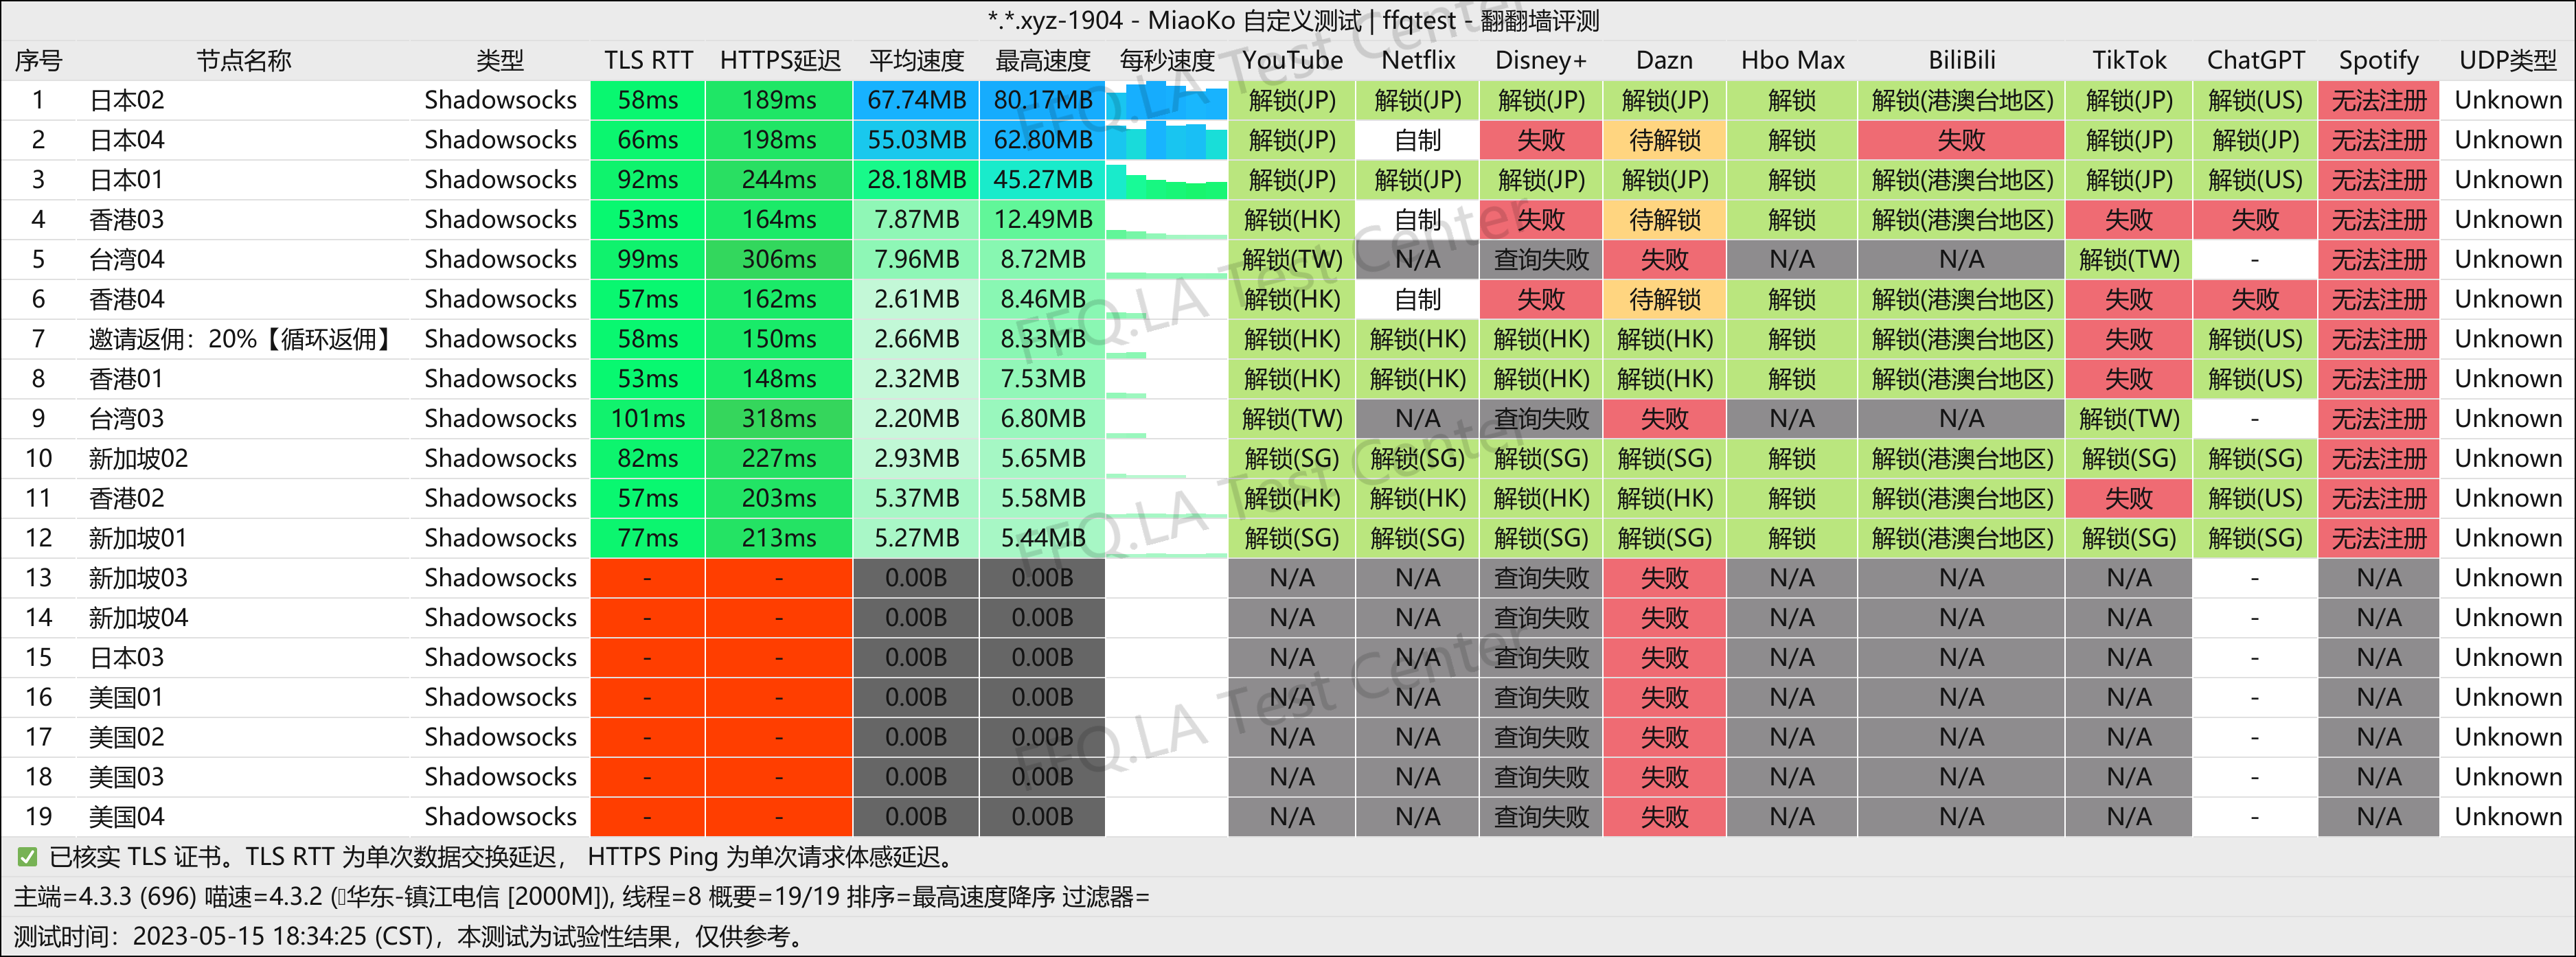Click the UDP类型 column header
2576x957 pixels.
pyautogui.click(x=2508, y=60)
